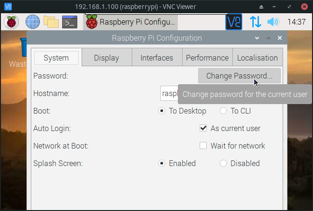Click the VNC Viewer eject-style shade button
The image size is (313, 211).
[261, 7]
